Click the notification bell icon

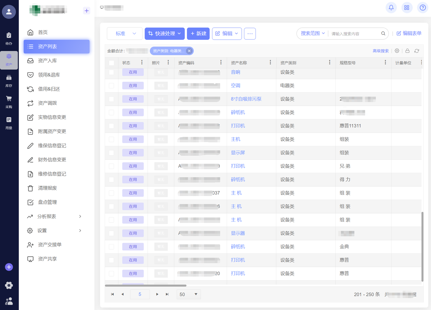391,8
